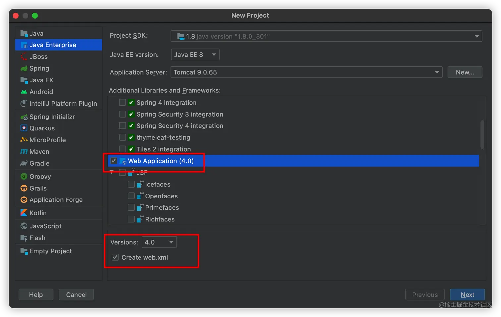Click the Groovy icon
This screenshot has width=501, height=317.
(24, 176)
